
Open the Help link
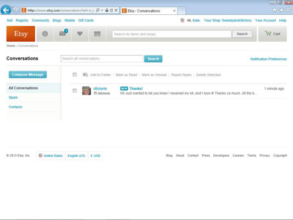[283, 20]
